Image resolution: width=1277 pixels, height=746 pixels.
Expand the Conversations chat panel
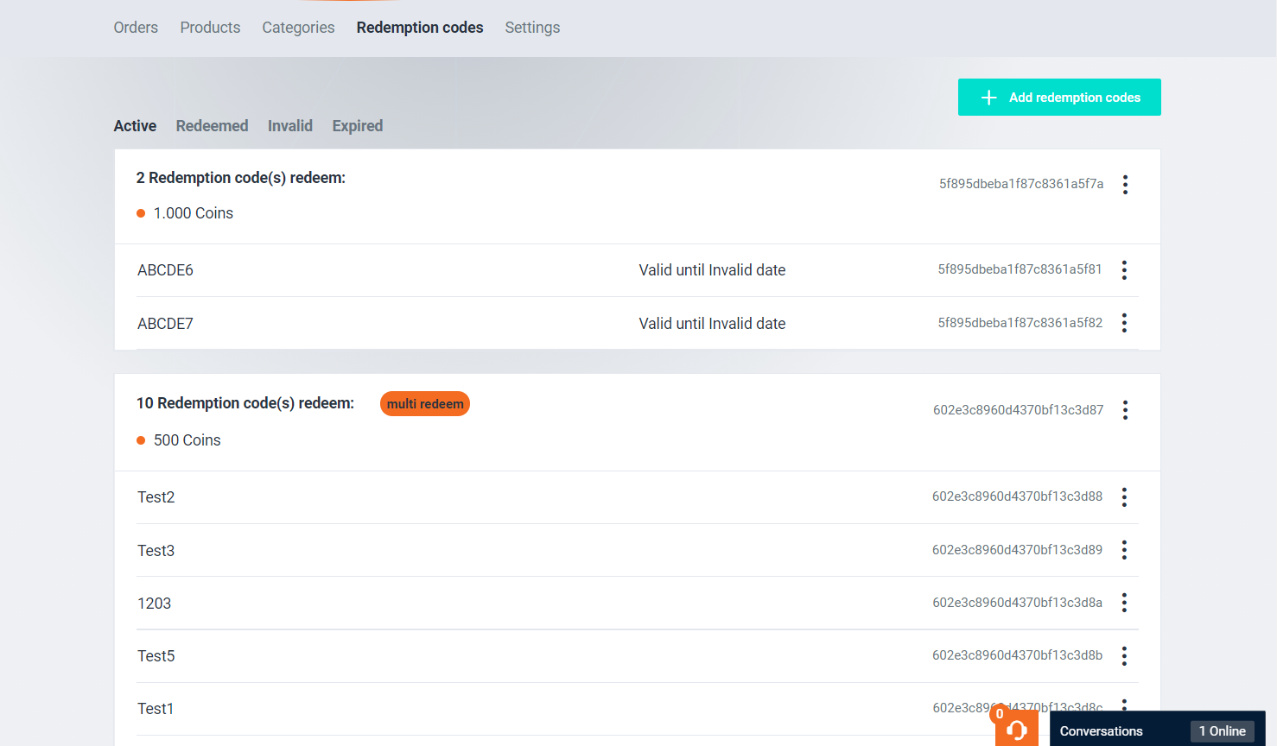click(1102, 731)
